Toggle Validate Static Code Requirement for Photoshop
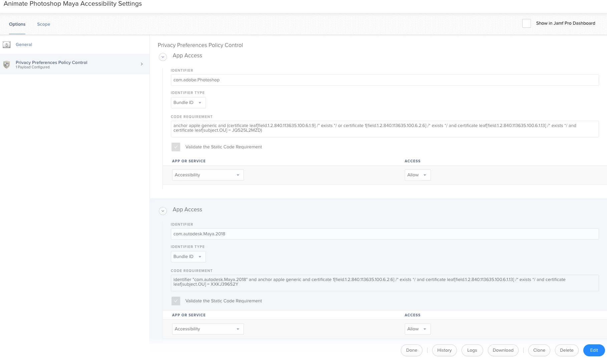The height and width of the screenshot is (360, 607). coord(176,147)
